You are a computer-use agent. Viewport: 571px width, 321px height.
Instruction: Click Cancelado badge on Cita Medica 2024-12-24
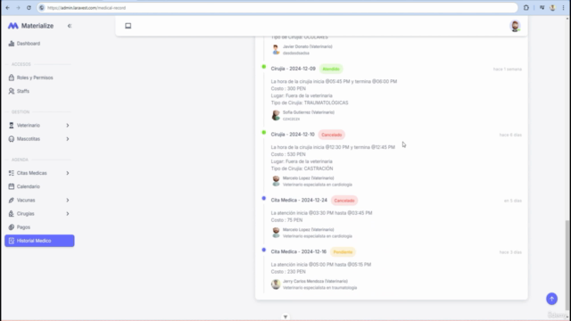click(x=344, y=201)
